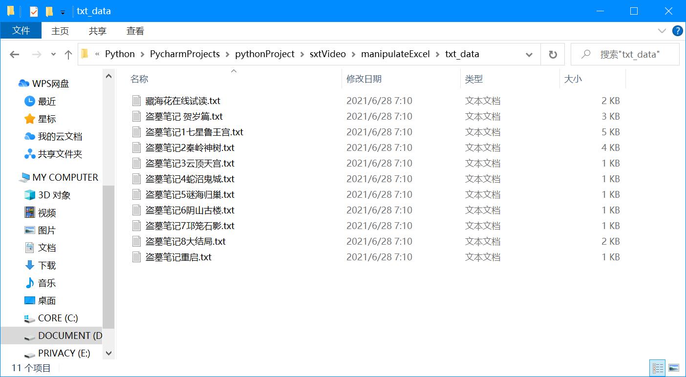The image size is (686, 377).
Task: Open 文档 folder in sidebar
Action: (x=47, y=248)
